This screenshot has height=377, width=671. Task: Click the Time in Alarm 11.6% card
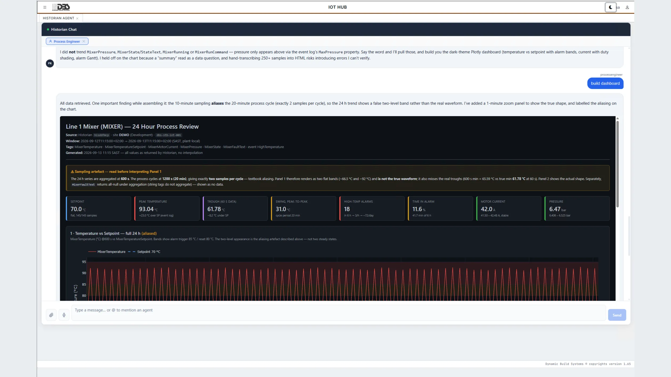[x=441, y=208]
